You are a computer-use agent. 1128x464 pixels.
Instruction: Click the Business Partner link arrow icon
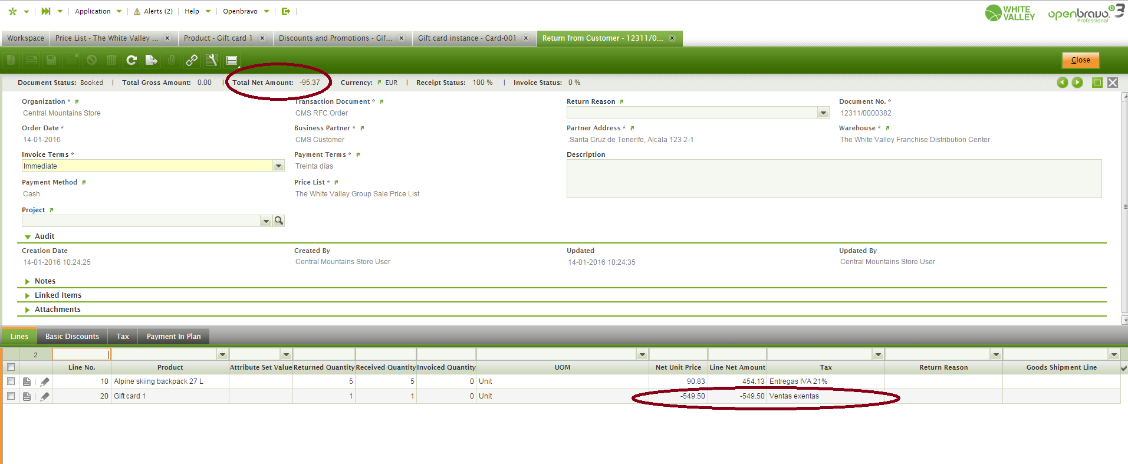click(x=362, y=129)
